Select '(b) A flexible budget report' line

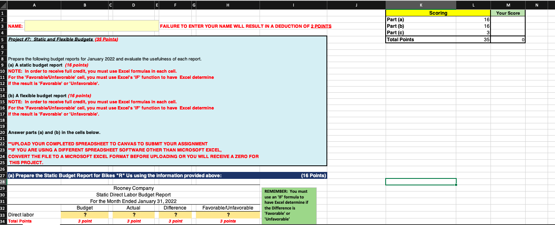[49, 96]
